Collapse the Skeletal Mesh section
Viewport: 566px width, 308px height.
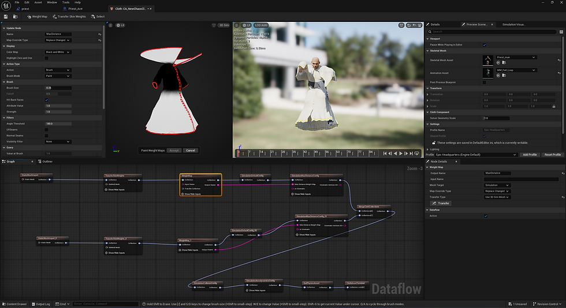coord(428,51)
